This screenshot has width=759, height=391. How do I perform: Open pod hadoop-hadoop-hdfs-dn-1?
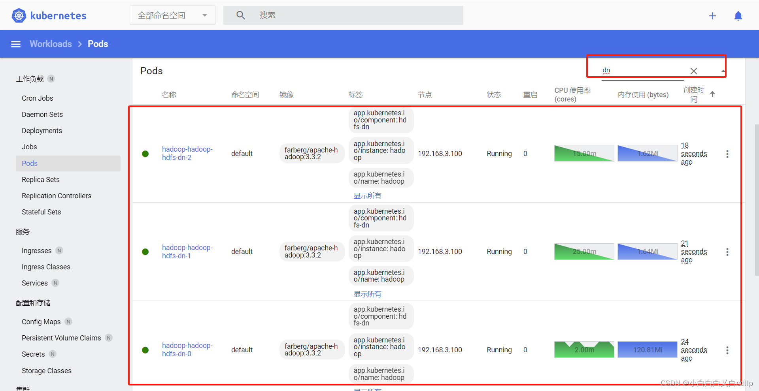pos(187,252)
